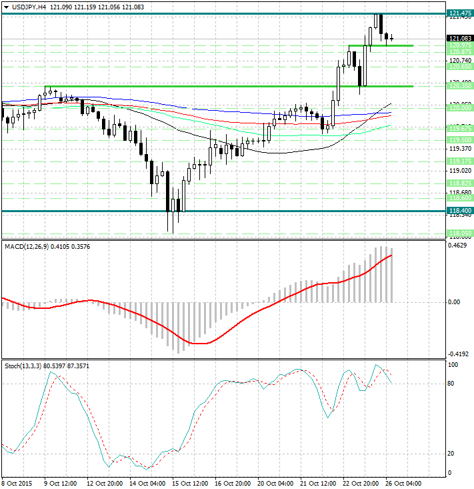Click the Stochastic 20 level label
The height and width of the screenshot is (489, 474).
point(451,454)
